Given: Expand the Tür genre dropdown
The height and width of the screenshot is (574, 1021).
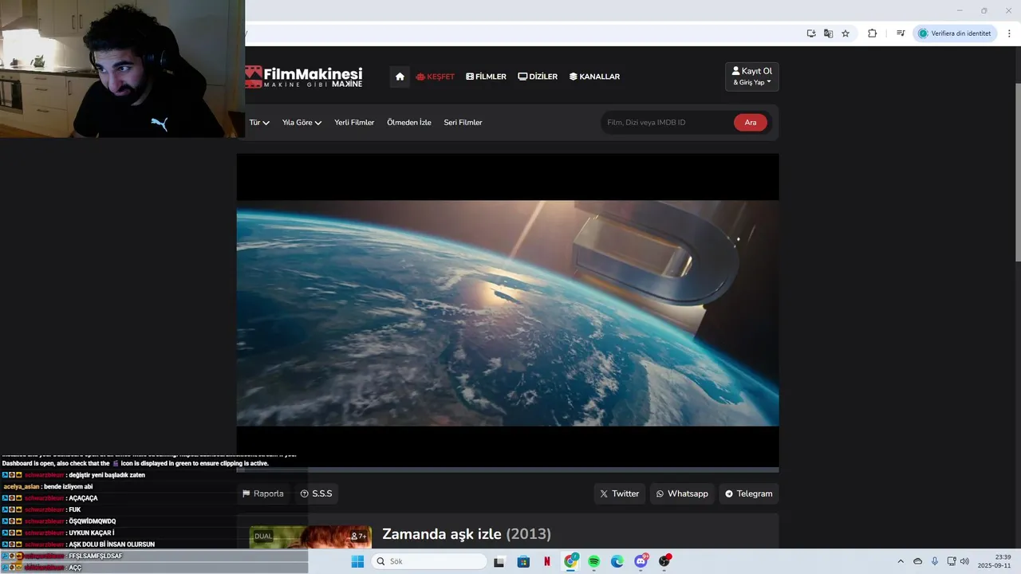Looking at the screenshot, I should tap(259, 123).
